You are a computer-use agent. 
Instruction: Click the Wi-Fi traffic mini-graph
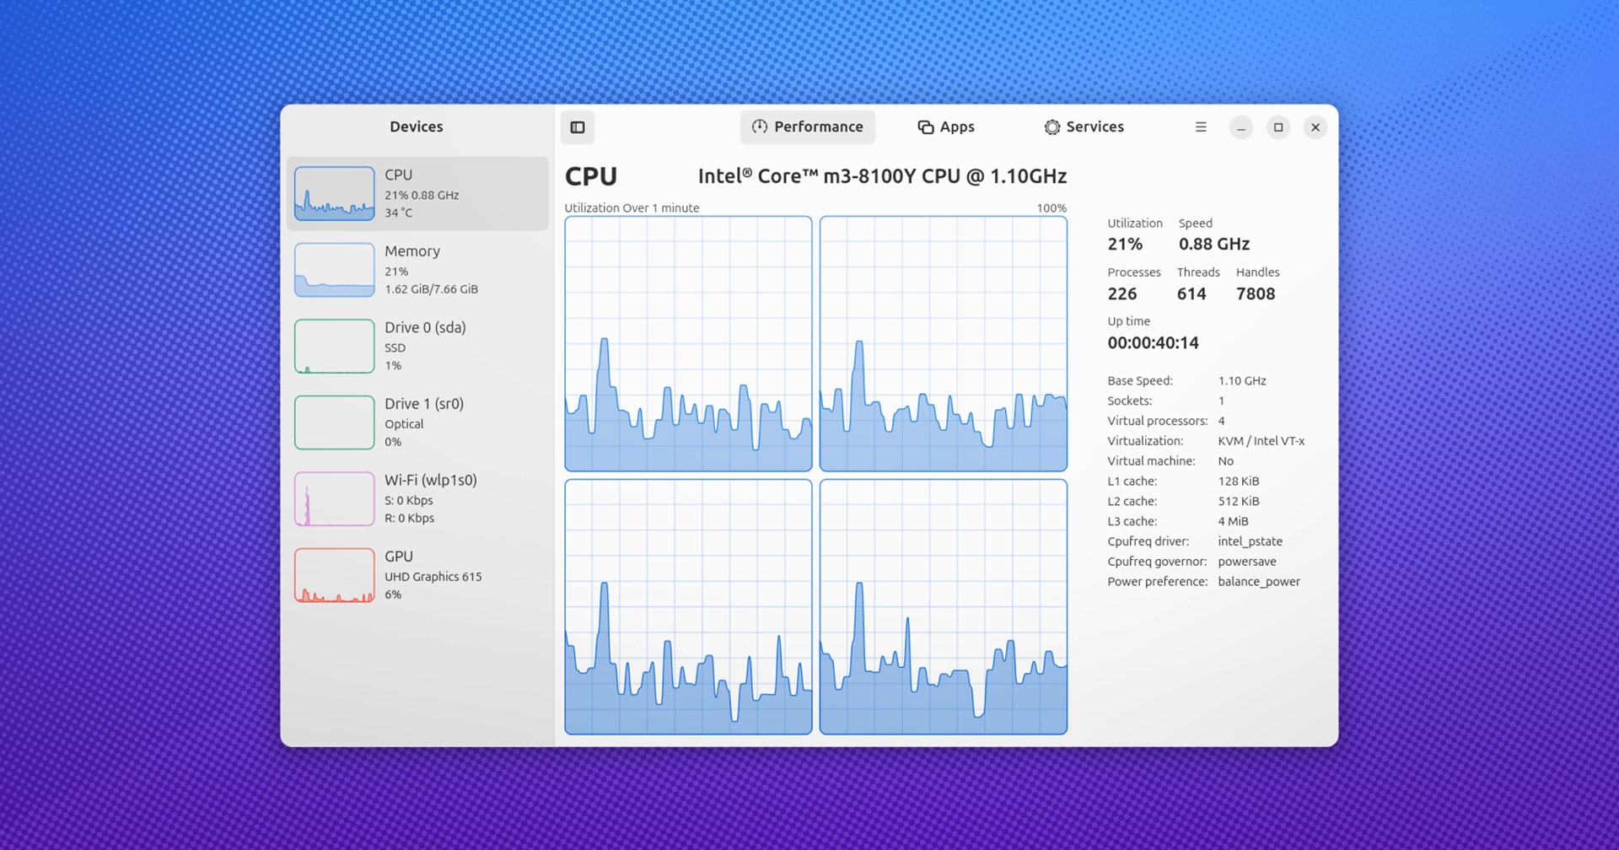pyautogui.click(x=334, y=498)
